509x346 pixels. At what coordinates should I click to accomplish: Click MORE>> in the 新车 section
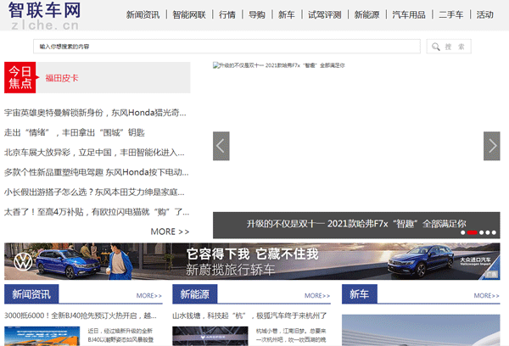point(487,296)
